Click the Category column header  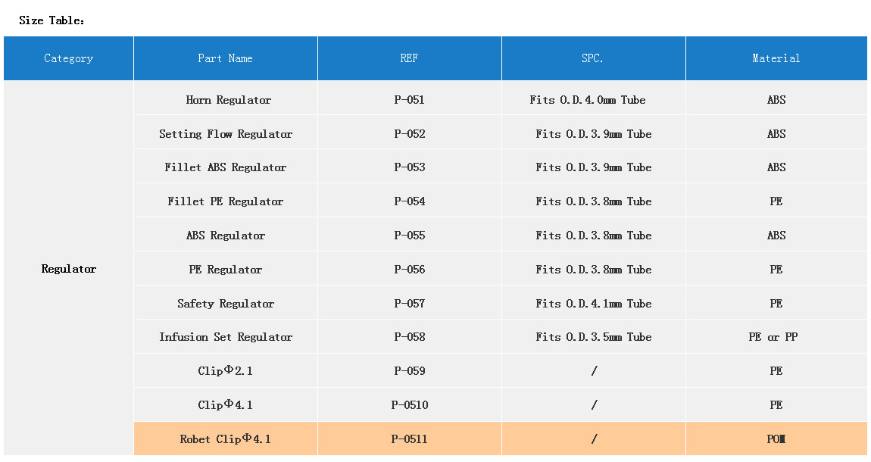[x=69, y=58]
